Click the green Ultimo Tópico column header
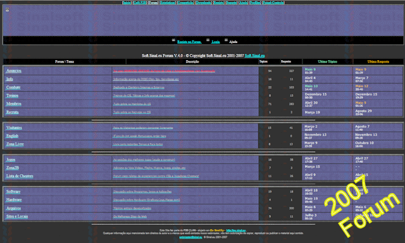The image size is (405, 243). point(327,62)
